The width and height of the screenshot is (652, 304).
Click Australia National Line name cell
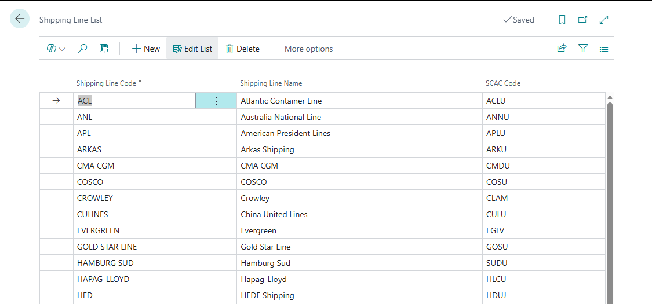[x=360, y=117]
